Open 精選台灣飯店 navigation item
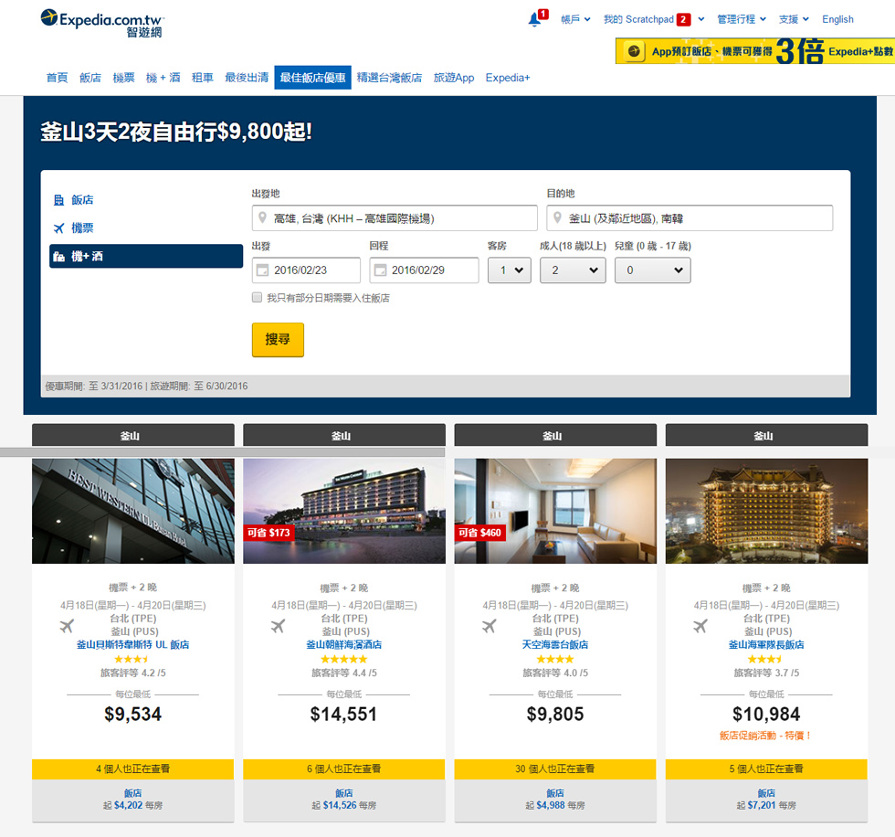The height and width of the screenshot is (837, 895). point(389,78)
